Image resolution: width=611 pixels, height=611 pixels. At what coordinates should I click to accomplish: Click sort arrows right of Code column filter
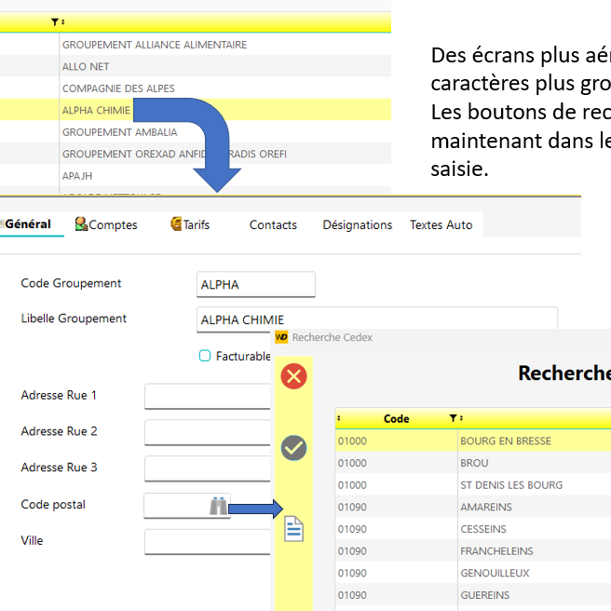pyautogui.click(x=461, y=418)
